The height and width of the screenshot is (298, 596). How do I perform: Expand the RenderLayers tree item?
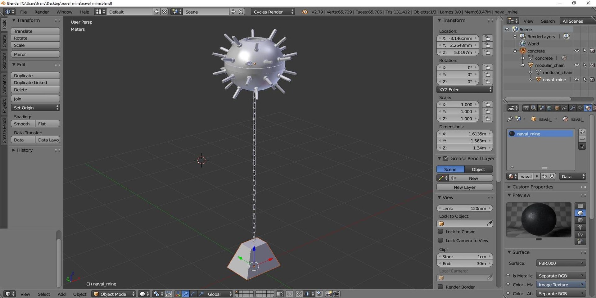pos(515,37)
